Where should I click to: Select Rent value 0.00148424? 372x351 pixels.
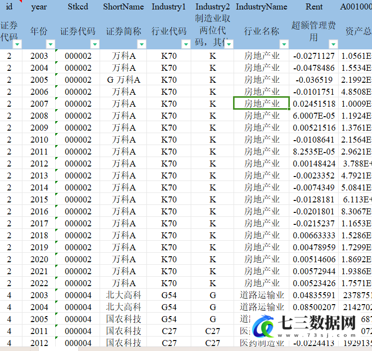coord(314,164)
